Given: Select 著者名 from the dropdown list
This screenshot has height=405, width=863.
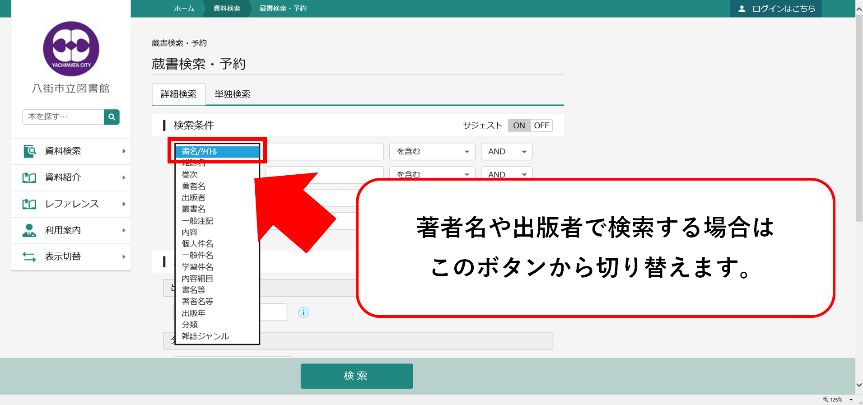Looking at the screenshot, I should (193, 186).
